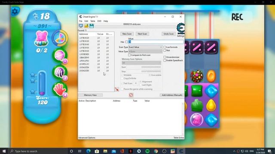Open Google Chrome from taskbar
This screenshot has height=154, width=275.
click(156, 151)
